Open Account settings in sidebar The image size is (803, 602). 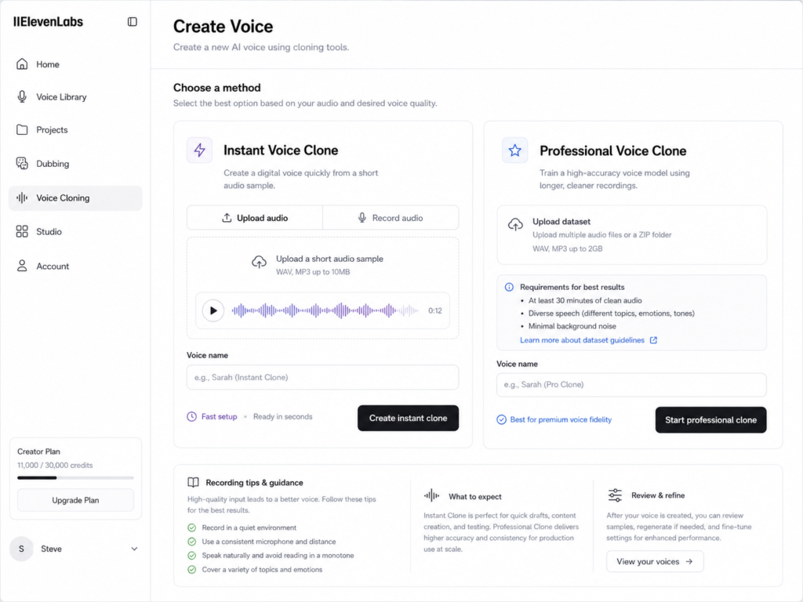tap(75, 266)
